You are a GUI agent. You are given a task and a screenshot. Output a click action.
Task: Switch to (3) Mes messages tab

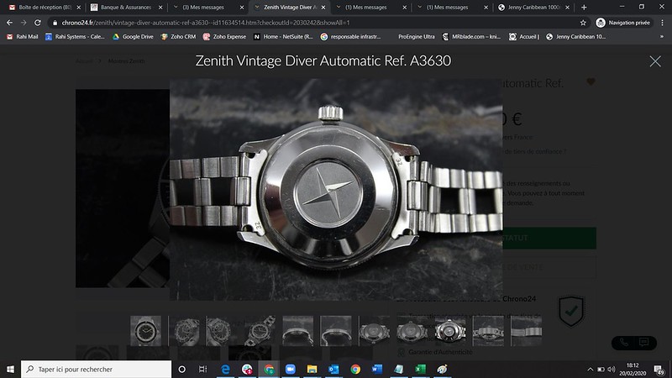[x=203, y=8]
